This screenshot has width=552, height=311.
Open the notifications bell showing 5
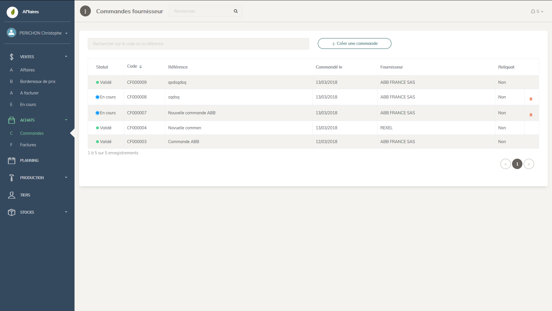[x=533, y=12]
